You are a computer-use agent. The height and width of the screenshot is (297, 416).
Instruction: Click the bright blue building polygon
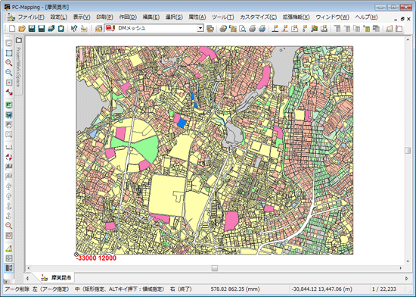[182, 123]
